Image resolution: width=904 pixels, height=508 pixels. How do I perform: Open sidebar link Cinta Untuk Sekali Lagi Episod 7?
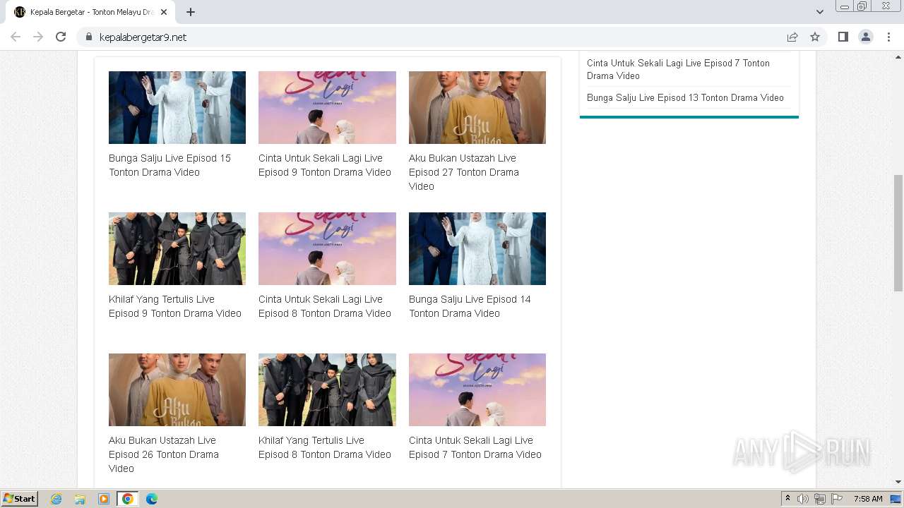click(x=678, y=69)
